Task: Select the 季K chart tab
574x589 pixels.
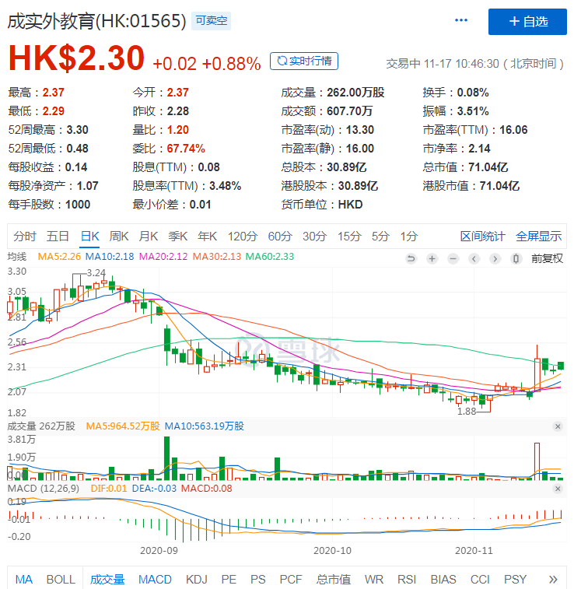Action: (x=178, y=237)
